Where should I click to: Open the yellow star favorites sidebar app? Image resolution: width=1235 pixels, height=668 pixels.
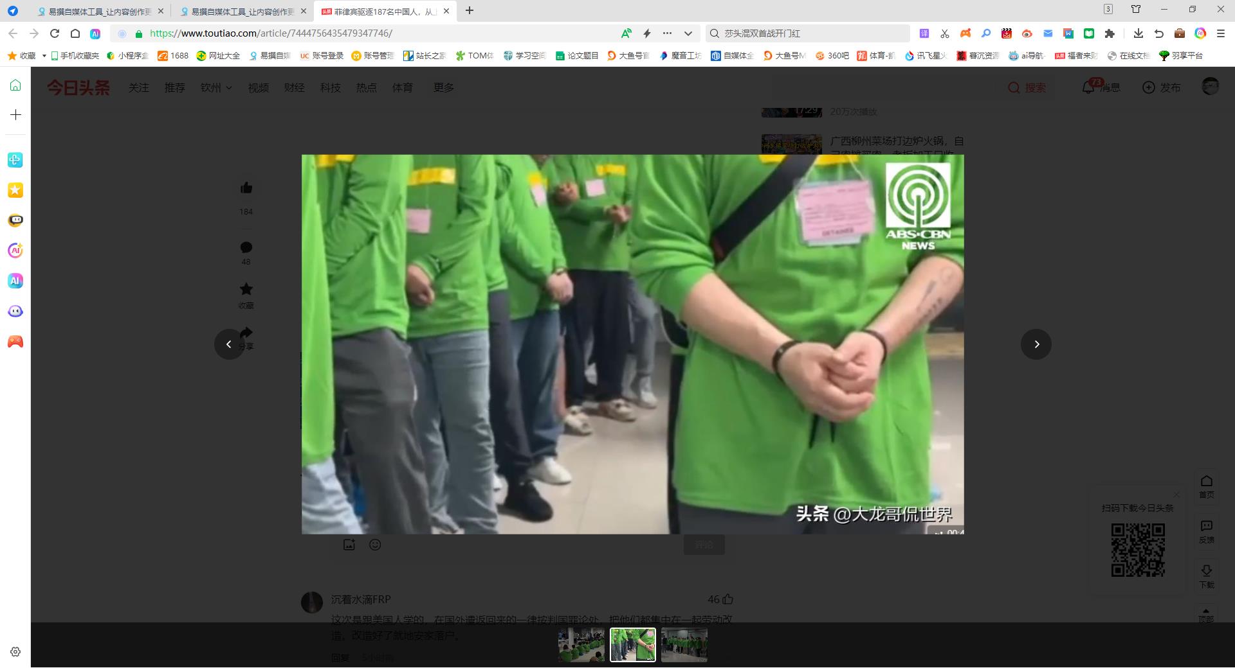click(15, 190)
